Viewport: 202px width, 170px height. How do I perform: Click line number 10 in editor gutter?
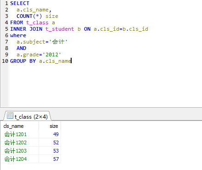coord(5,61)
